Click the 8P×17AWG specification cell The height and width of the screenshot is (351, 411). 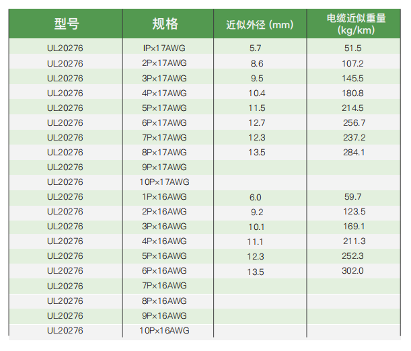[165, 152]
